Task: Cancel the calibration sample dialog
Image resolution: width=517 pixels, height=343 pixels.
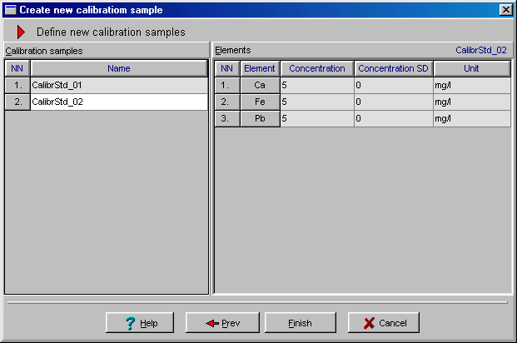Action: click(384, 322)
